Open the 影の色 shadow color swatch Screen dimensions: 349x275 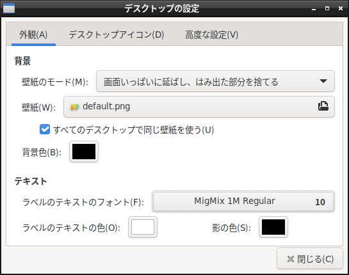(273, 227)
